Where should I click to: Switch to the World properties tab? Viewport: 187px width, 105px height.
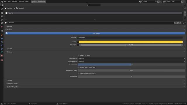2,27
